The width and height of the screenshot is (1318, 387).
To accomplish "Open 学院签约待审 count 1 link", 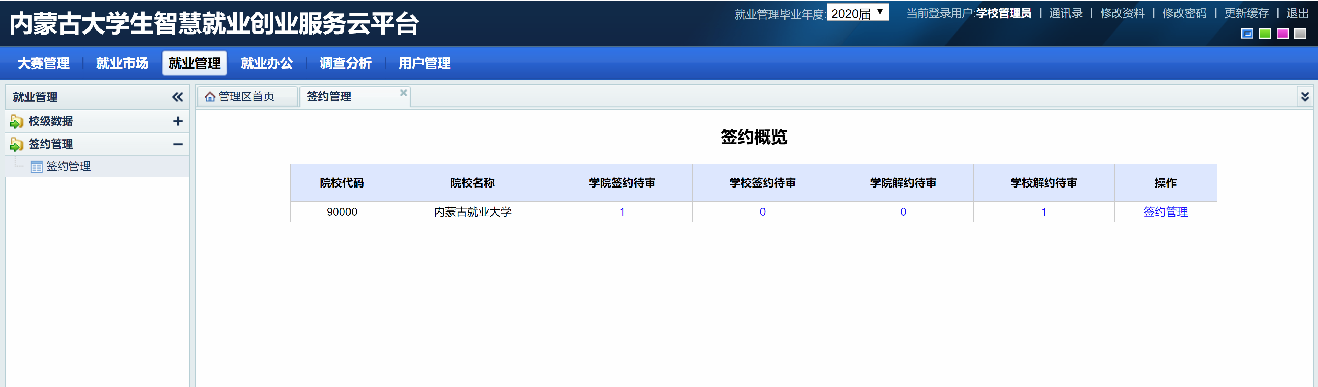I will click(622, 212).
